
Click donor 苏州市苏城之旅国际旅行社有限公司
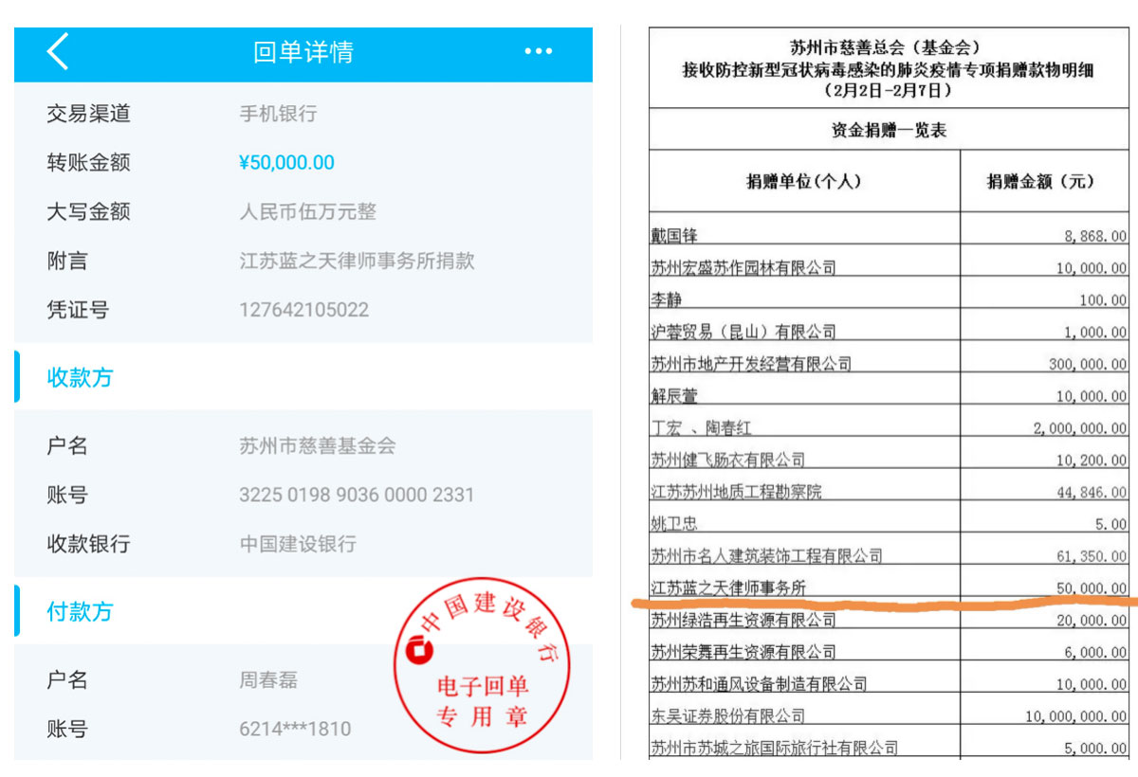coord(774,748)
